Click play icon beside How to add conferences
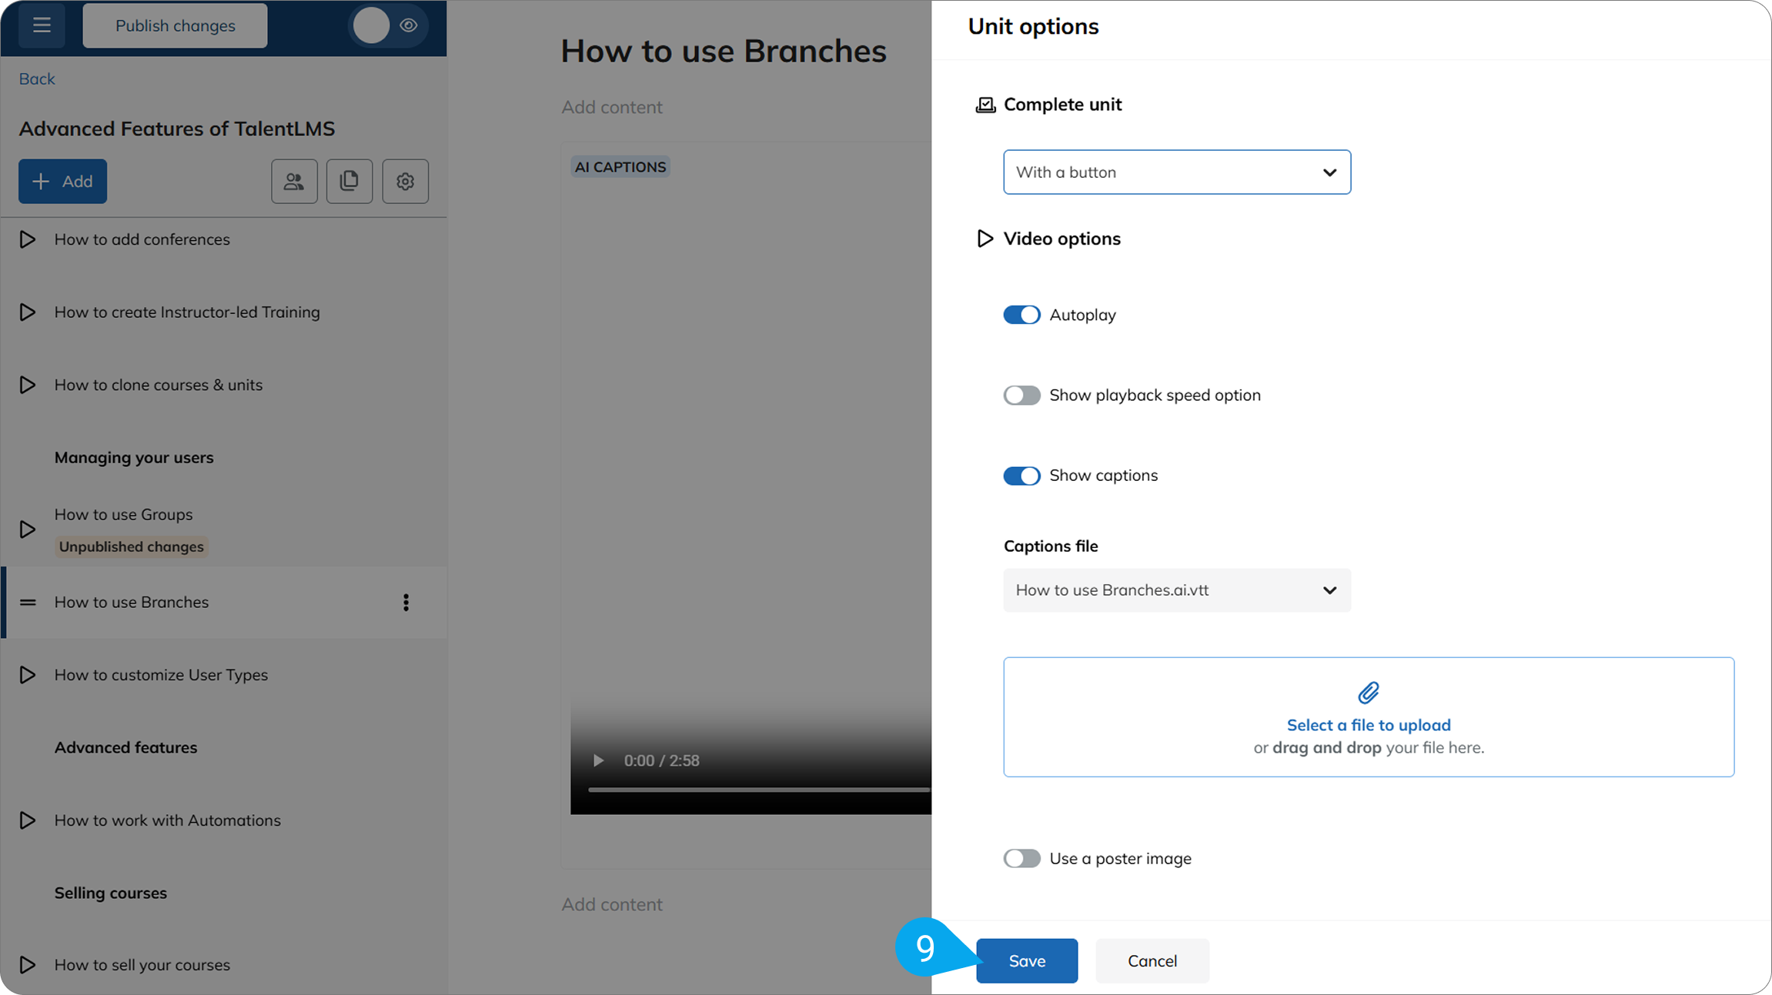Image resolution: width=1772 pixels, height=995 pixels. (28, 239)
